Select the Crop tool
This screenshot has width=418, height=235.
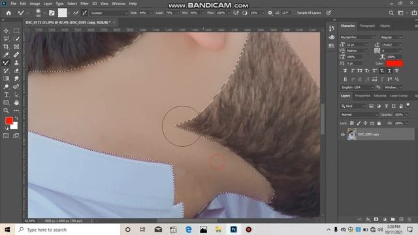tap(6, 47)
